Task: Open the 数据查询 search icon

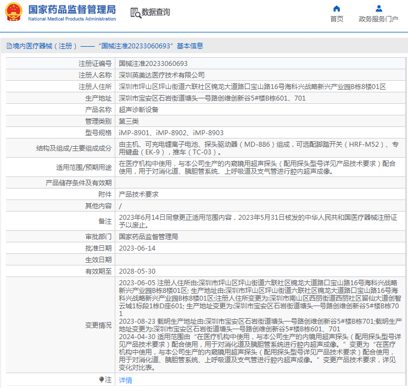Action: click(136, 13)
